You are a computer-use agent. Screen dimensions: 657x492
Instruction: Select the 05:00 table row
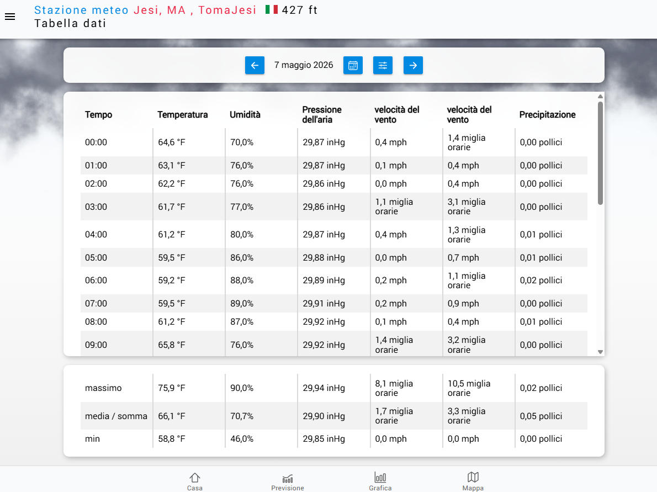[x=334, y=257]
